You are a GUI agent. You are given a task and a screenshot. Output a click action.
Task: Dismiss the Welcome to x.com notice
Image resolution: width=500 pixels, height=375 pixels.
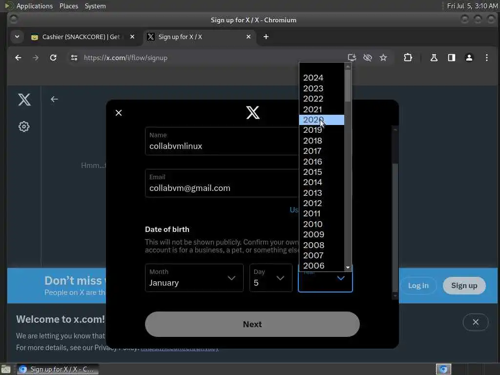click(x=476, y=322)
